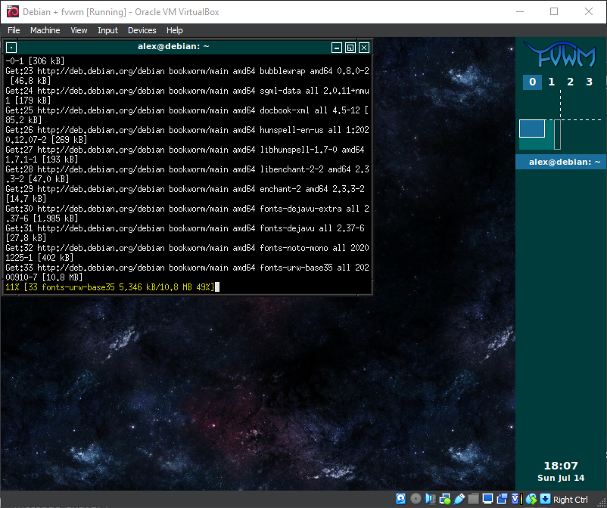Click the FVWM logo in the panel

click(x=560, y=54)
